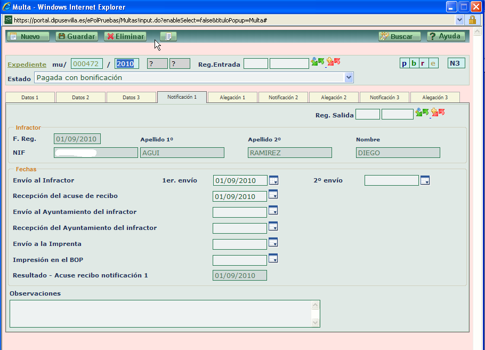
Task: Open the Alegación 1 tab
Action: 232,98
